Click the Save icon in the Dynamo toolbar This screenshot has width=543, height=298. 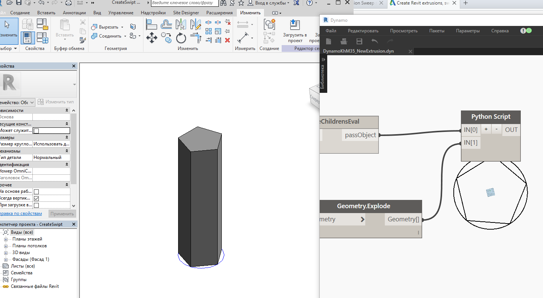point(359,41)
